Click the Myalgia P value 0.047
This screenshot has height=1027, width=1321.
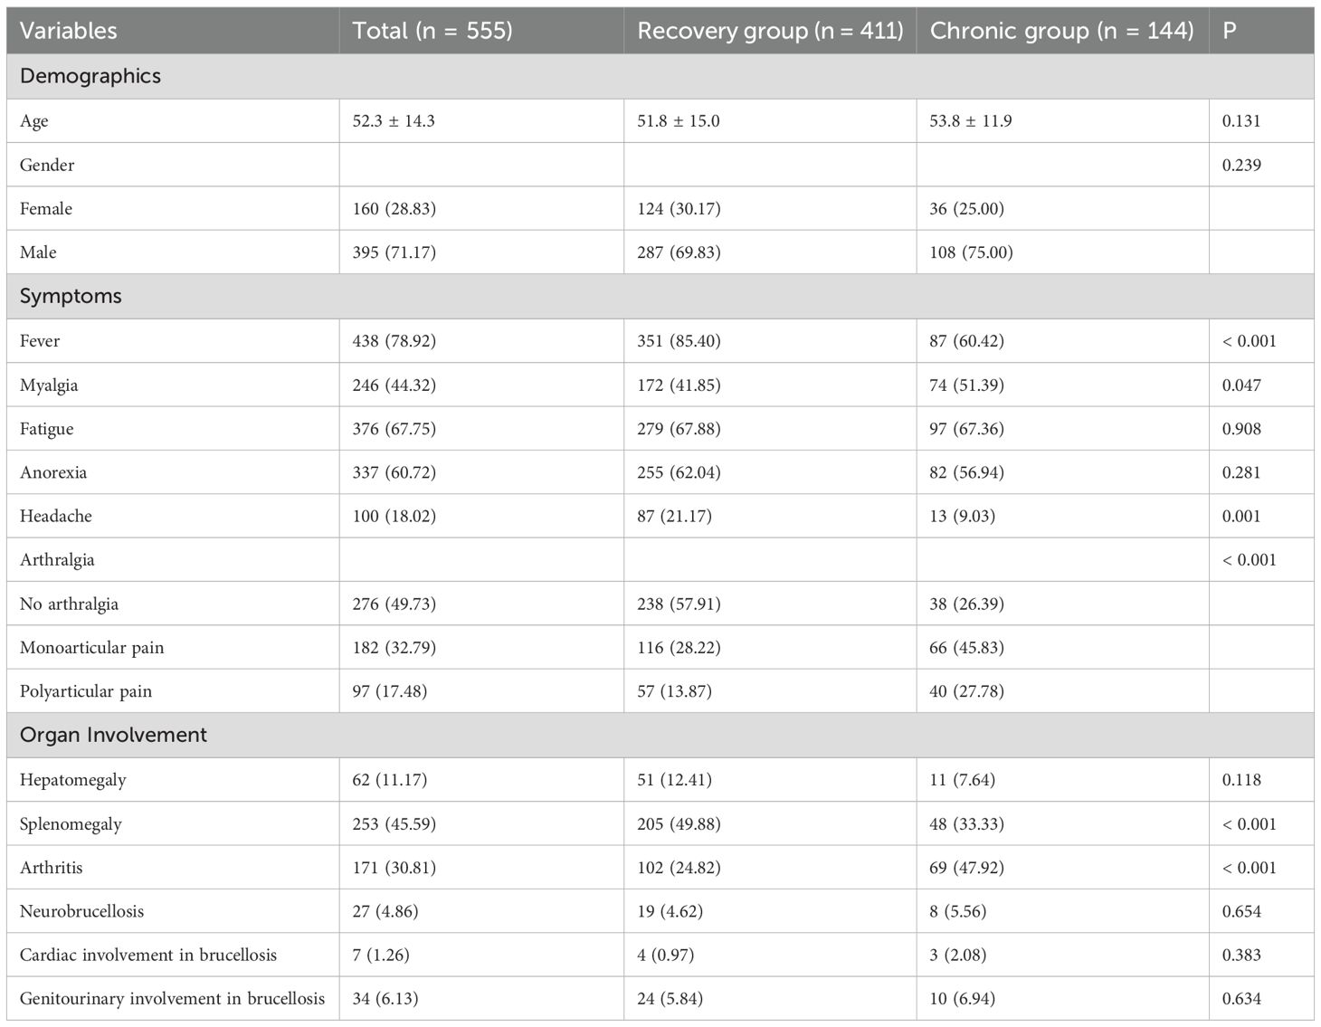pyautogui.click(x=1241, y=385)
